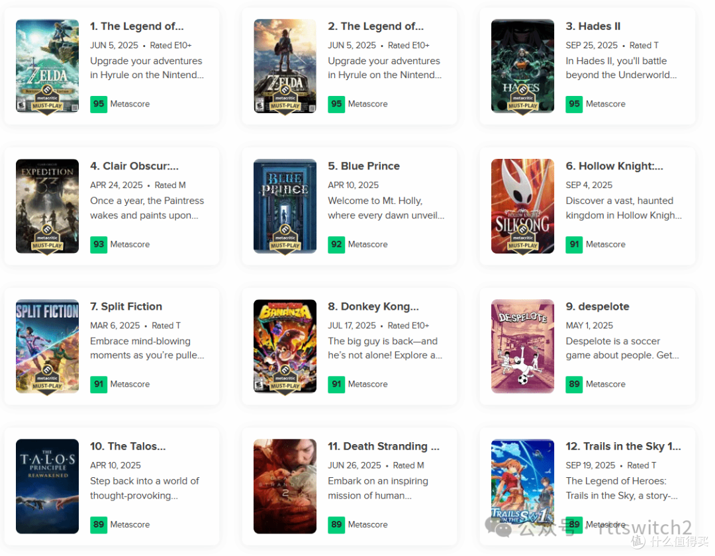This screenshot has height=556, width=715.
Task: Open '11. Death Stranding ...' title link
Action: (x=383, y=447)
